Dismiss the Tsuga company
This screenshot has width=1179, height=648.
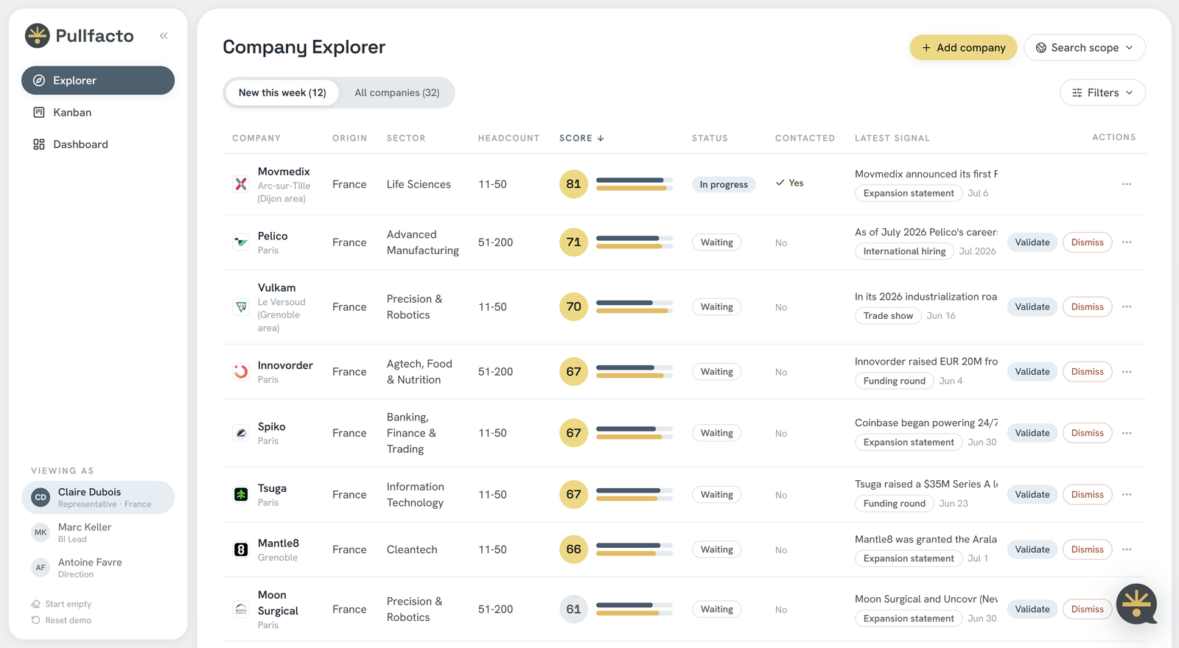tap(1088, 495)
